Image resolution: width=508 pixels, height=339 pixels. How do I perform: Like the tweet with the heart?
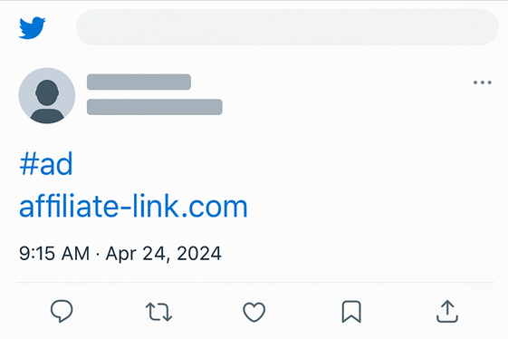pyautogui.click(x=254, y=312)
